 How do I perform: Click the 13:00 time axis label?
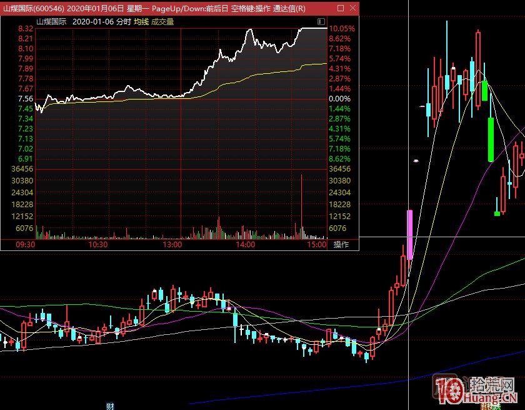(172, 245)
